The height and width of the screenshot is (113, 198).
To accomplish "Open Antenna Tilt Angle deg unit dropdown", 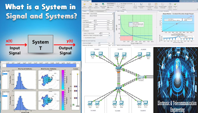I will (111, 45).
